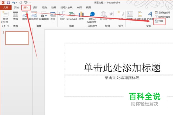This screenshot has width=173, height=115.
Task: Expand the 形状 dropdown arrow
Action: pos(62,22)
